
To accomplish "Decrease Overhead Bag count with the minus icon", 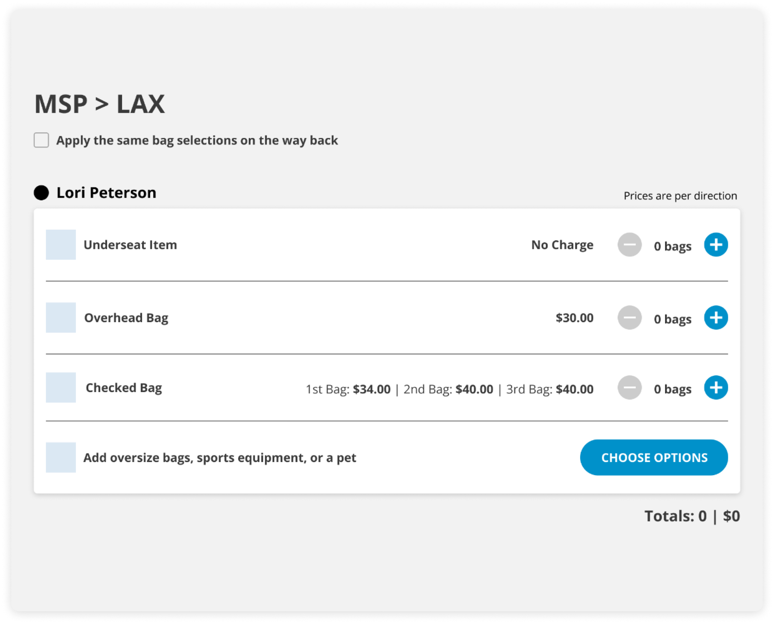I will pyautogui.click(x=629, y=318).
